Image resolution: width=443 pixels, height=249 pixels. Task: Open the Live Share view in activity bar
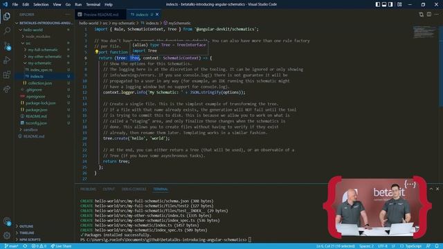pos(7,89)
